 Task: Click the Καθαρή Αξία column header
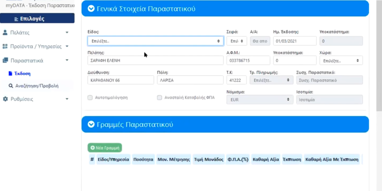pyautogui.click(x=266, y=159)
